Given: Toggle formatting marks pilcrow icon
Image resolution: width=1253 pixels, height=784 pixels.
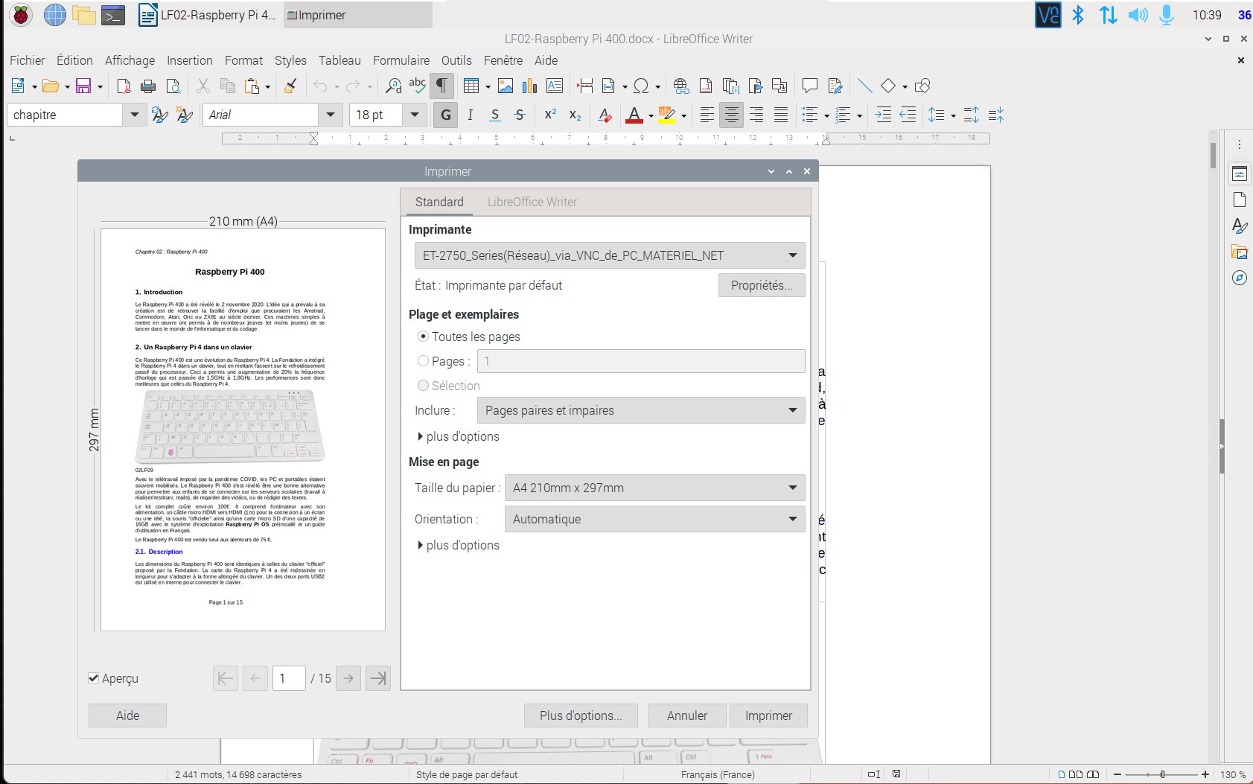Looking at the screenshot, I should [x=441, y=86].
